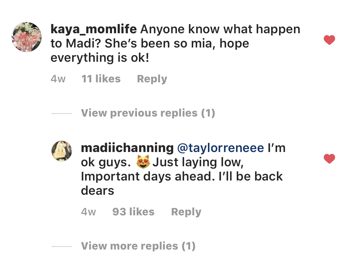Reply to kaya_momlife's comment

[152, 79]
